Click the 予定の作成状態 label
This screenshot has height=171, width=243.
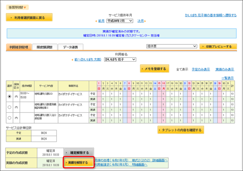21,153
